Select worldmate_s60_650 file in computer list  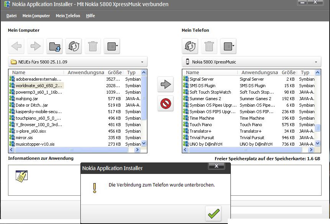tap(75, 86)
